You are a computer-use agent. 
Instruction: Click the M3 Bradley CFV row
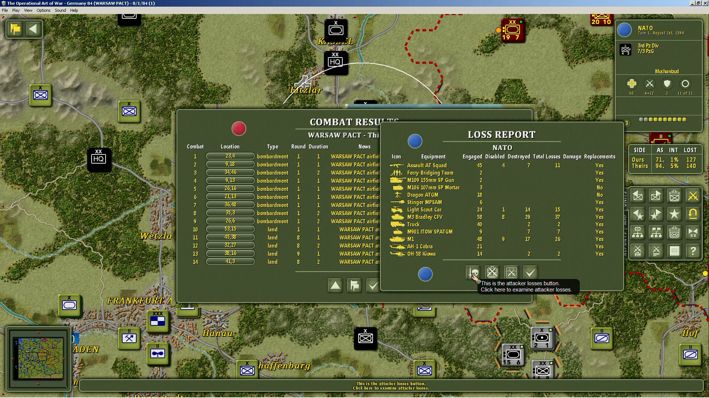[502, 217]
